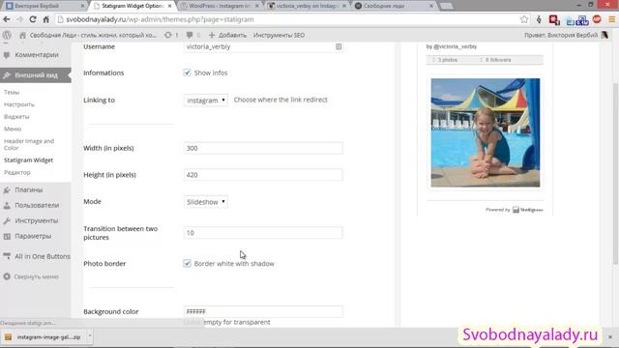Open Инструменты SEO in the admin bar
This screenshot has height=348, width=619.
coord(279,35)
